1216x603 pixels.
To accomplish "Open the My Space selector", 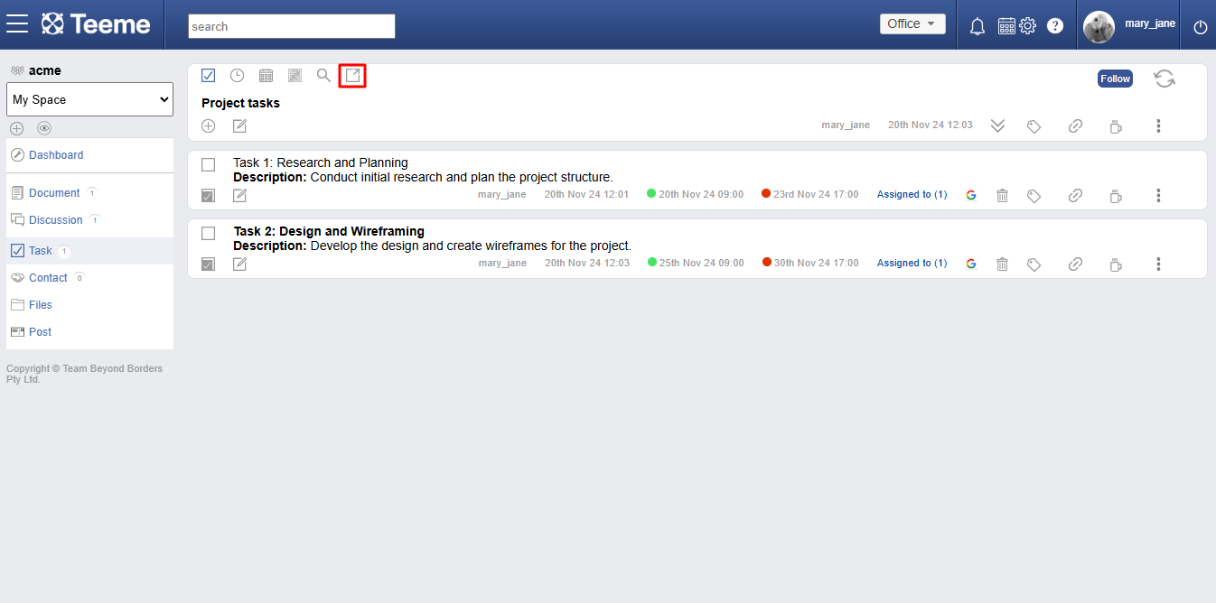I will click(90, 99).
